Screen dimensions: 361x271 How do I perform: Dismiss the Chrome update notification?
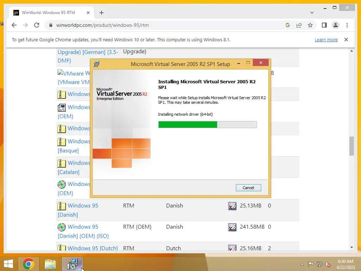click(x=346, y=40)
